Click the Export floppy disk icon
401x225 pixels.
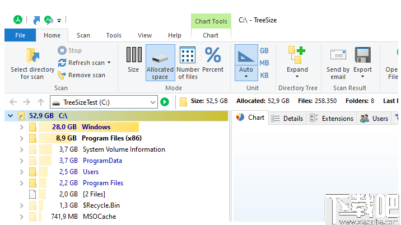[x=363, y=55]
